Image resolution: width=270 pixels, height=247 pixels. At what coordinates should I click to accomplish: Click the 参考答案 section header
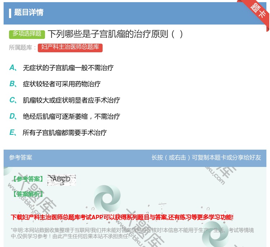[x=21, y=158]
